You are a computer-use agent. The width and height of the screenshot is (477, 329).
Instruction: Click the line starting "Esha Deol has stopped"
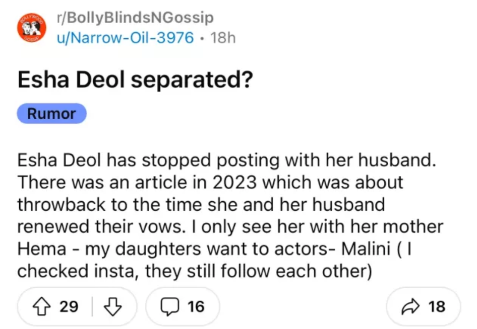pos(226,161)
